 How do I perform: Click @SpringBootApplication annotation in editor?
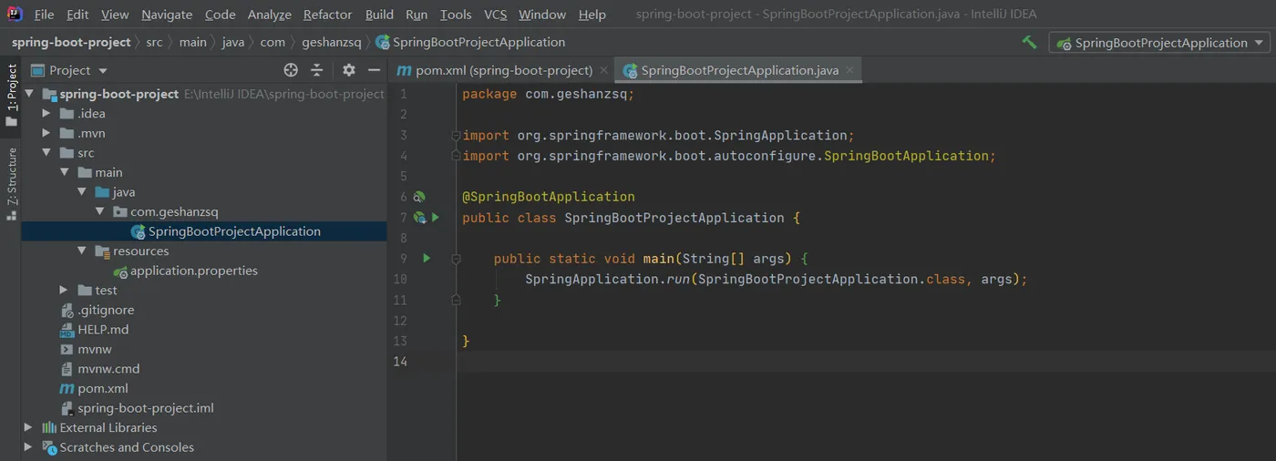click(549, 197)
